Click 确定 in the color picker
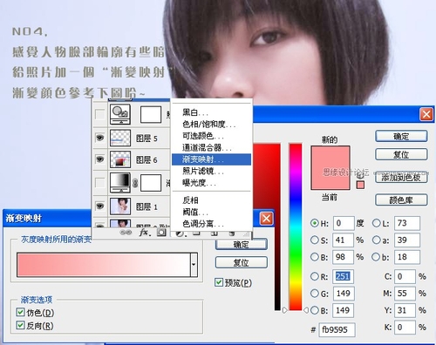The width and height of the screenshot is (436, 345). coord(401,136)
